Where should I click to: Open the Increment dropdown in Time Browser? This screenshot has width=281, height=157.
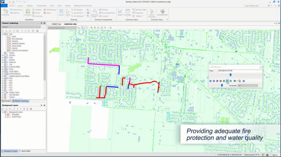tap(248, 86)
